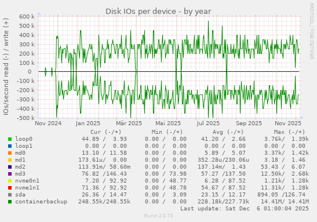This screenshot has height=222, width=317.
Task: Click the md2 dark blue color swatch
Action: tap(10, 167)
